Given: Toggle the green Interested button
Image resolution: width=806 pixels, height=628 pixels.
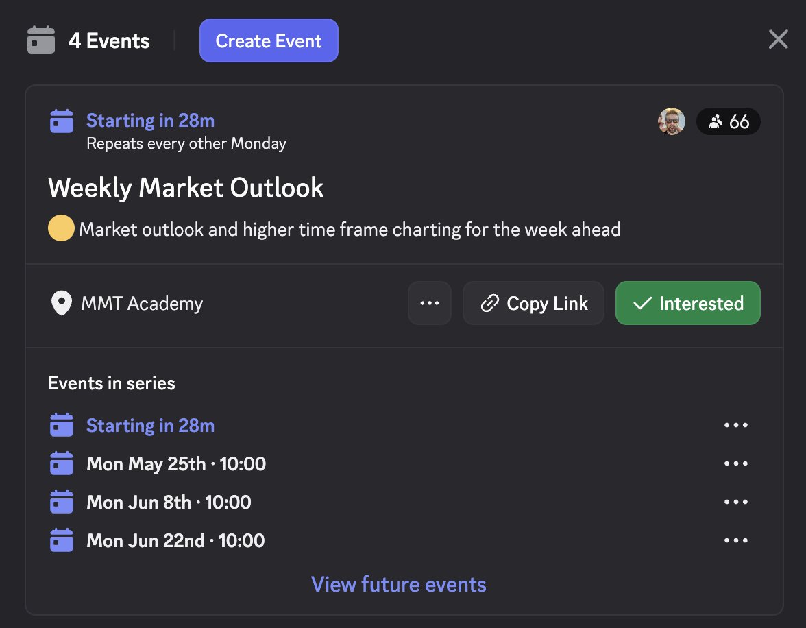Looking at the screenshot, I should [688, 303].
